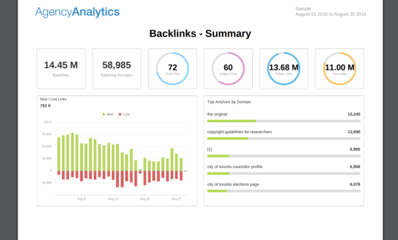Image resolution: width=398 pixels, height=240 pixels.
Task: Click 'city of toronto councillor profile' anchor
Action: click(234, 167)
